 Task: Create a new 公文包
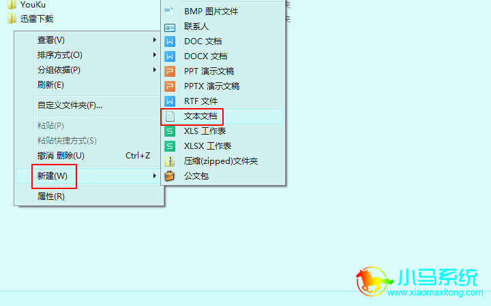coord(223,176)
